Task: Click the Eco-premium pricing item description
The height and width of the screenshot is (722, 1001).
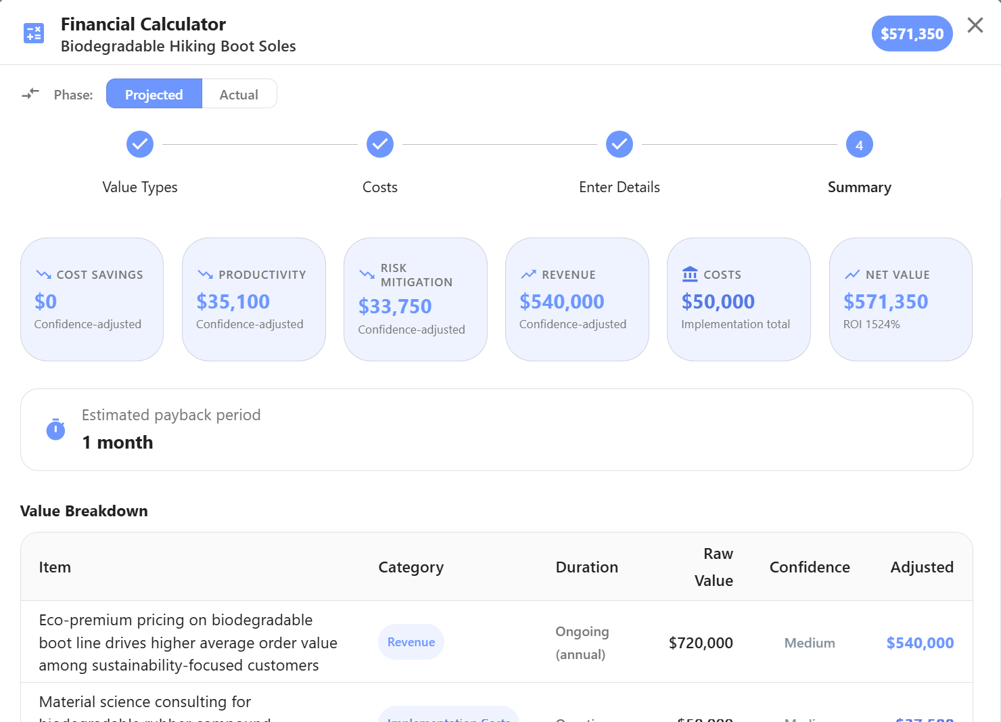Action: coord(188,643)
